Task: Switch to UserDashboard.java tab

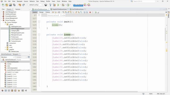Action: point(78,9)
